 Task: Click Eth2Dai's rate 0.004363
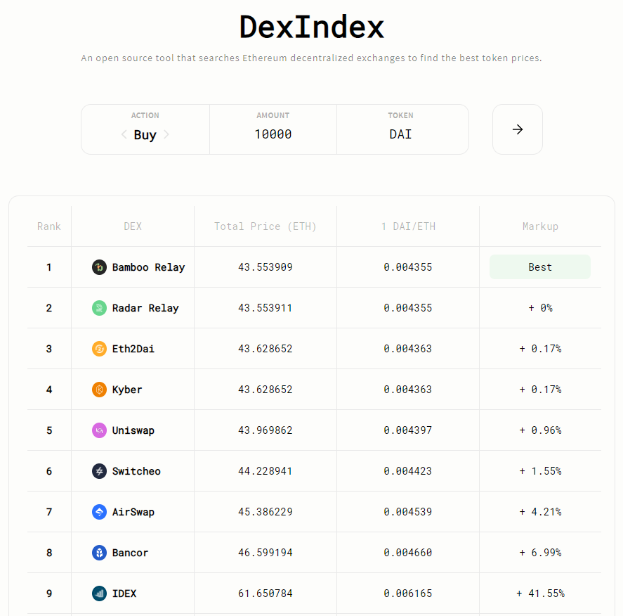click(x=408, y=349)
